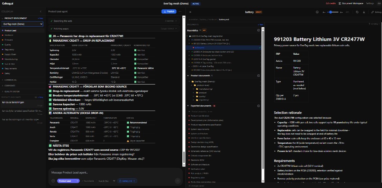Select Safety agent in sidebar

click(7, 73)
